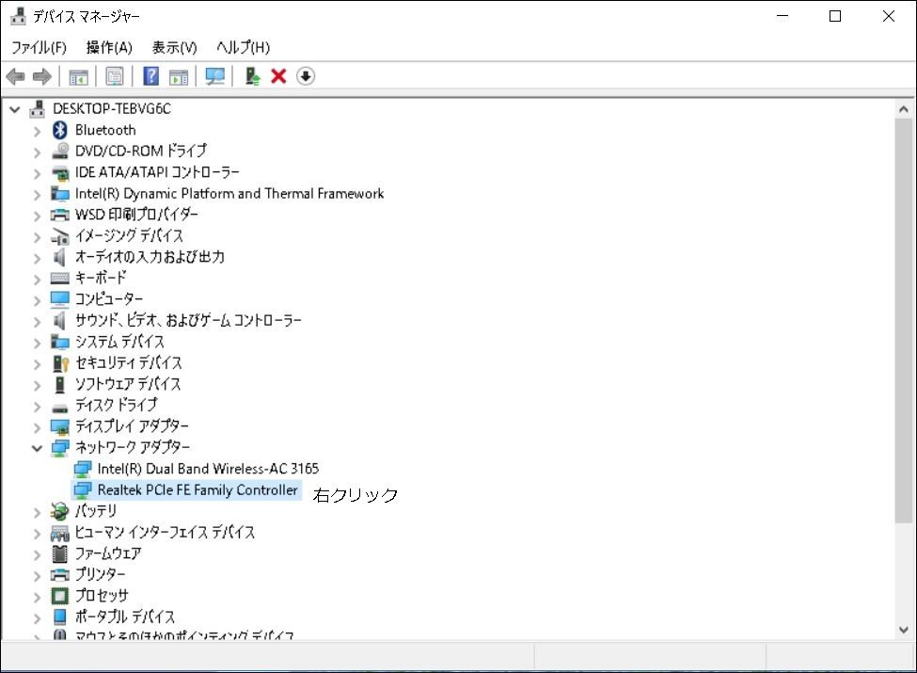Click the Update driver toolbar icon
The width and height of the screenshot is (917, 673).
pyautogui.click(x=252, y=76)
